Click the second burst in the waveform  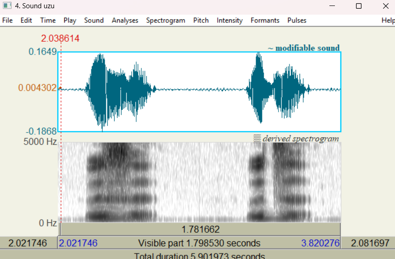pos(278,88)
